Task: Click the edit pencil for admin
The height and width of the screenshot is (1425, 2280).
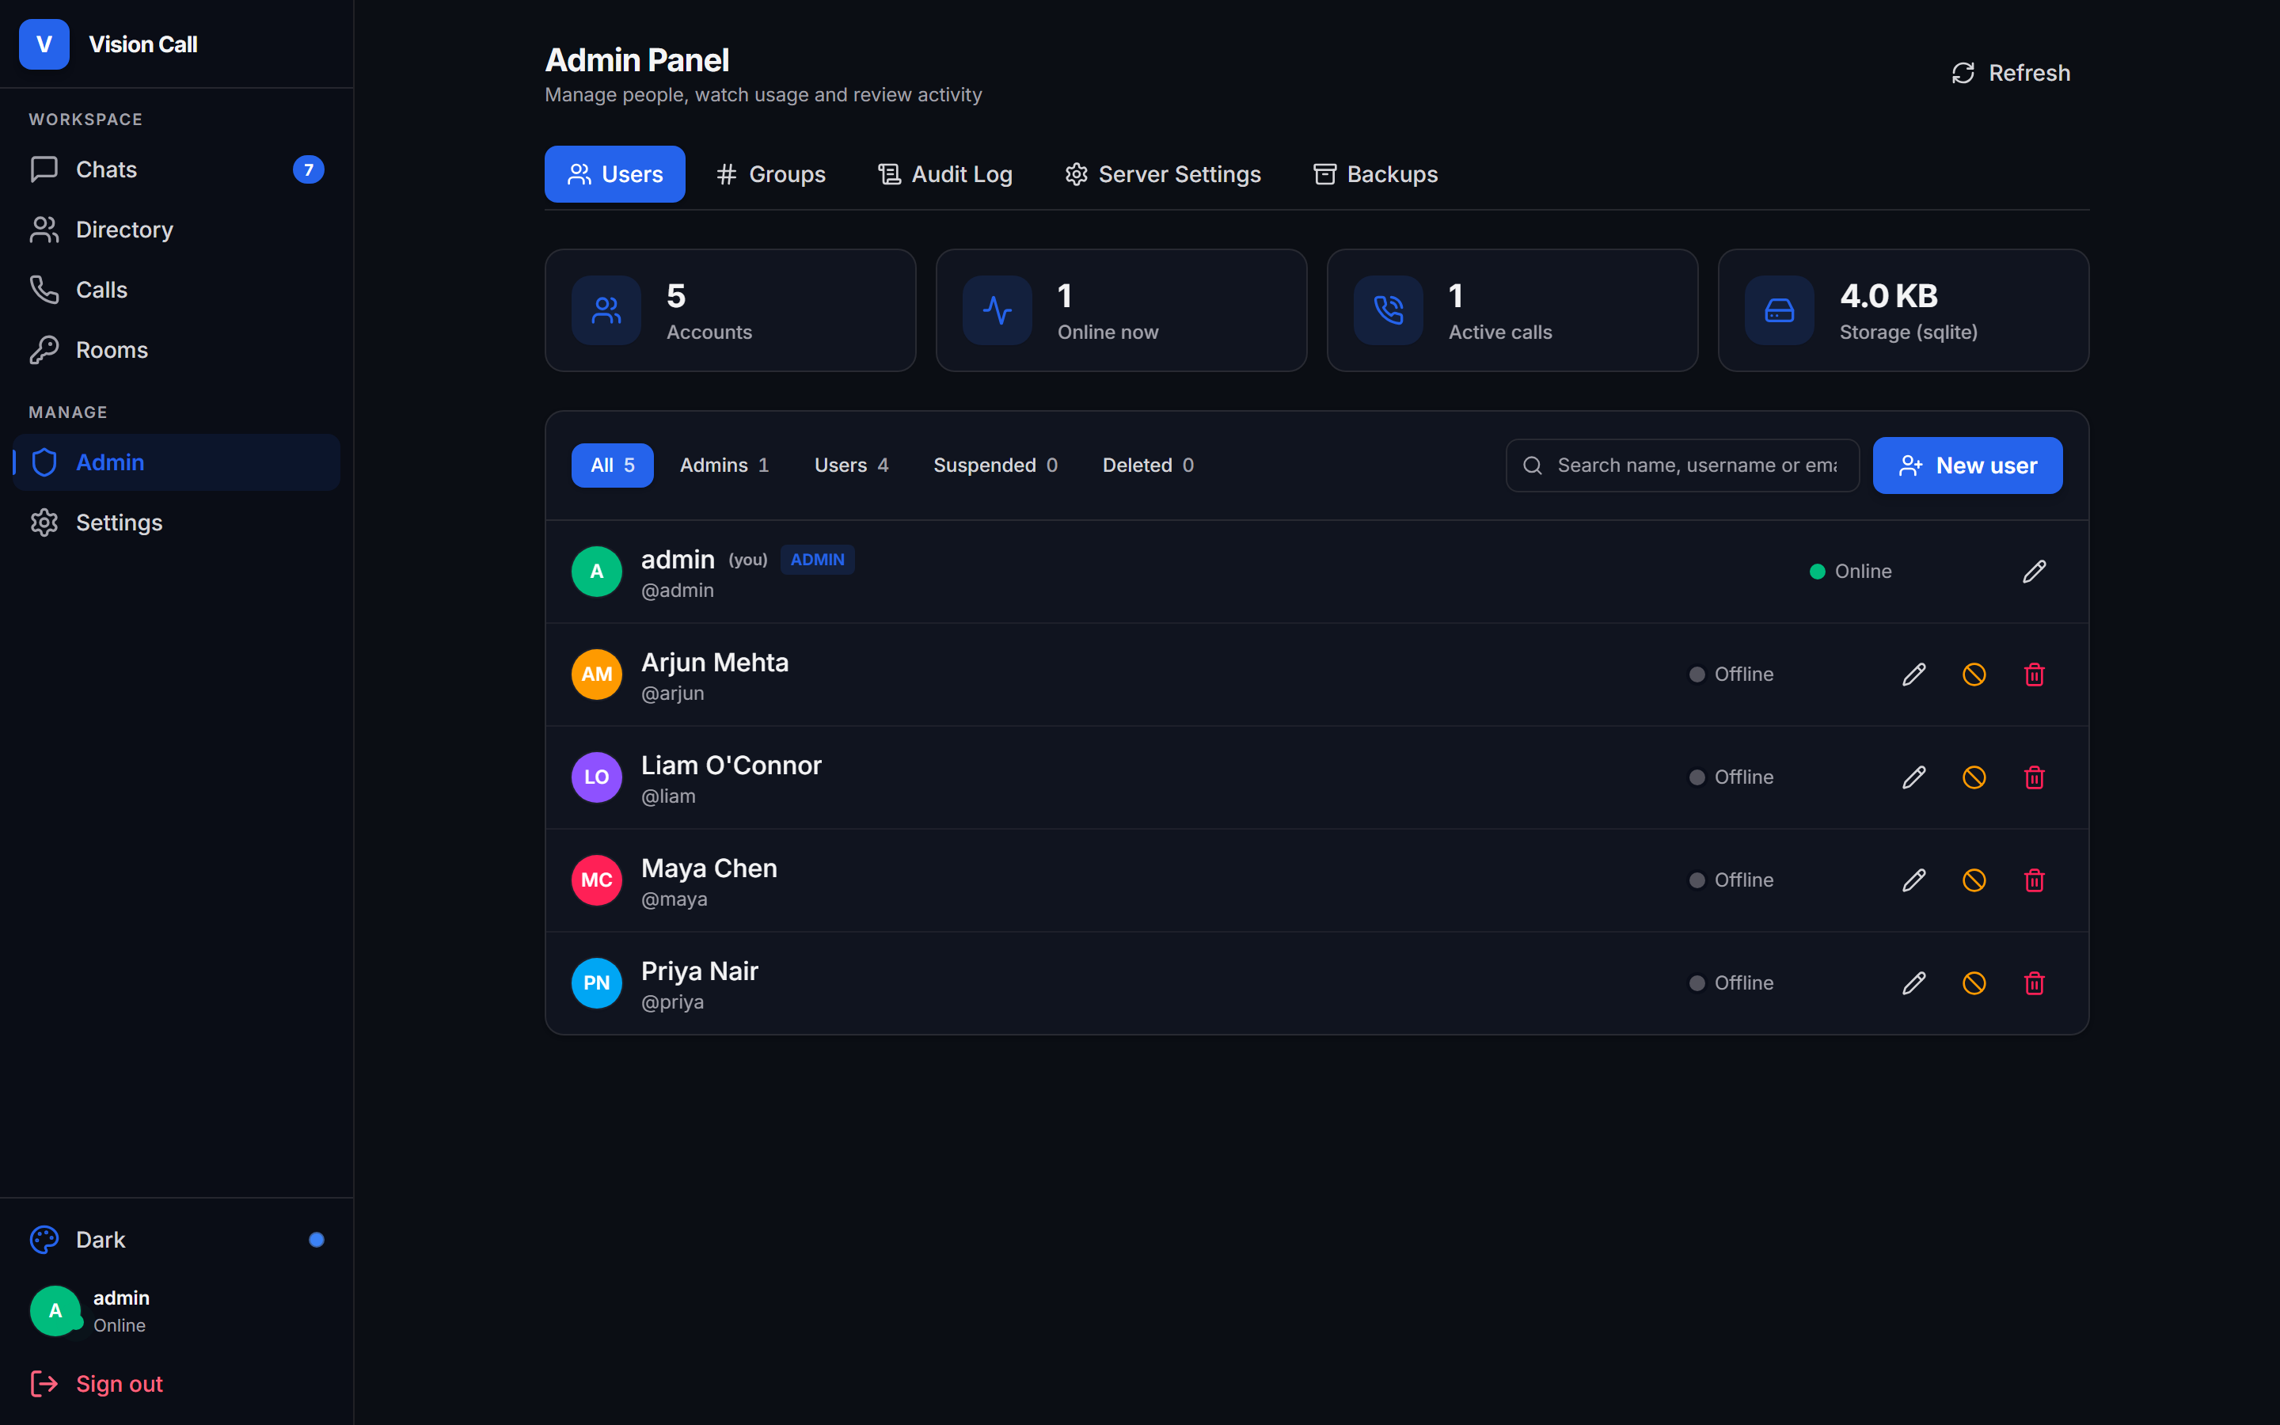Action: pos(2034,571)
